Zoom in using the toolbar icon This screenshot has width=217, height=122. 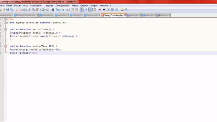(63, 9)
